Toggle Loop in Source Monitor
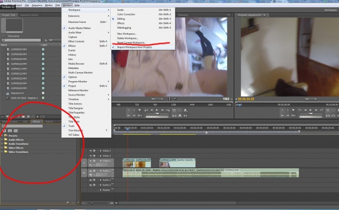This screenshot has width=339, height=210. pyautogui.click(x=174, y=110)
